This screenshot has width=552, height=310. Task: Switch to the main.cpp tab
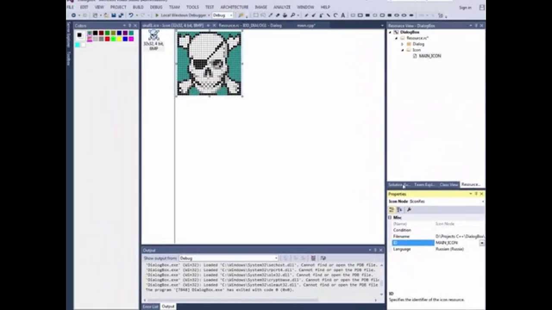(306, 25)
